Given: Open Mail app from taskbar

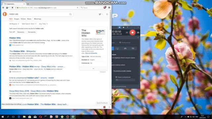Looking at the screenshot, I should coord(35,117).
